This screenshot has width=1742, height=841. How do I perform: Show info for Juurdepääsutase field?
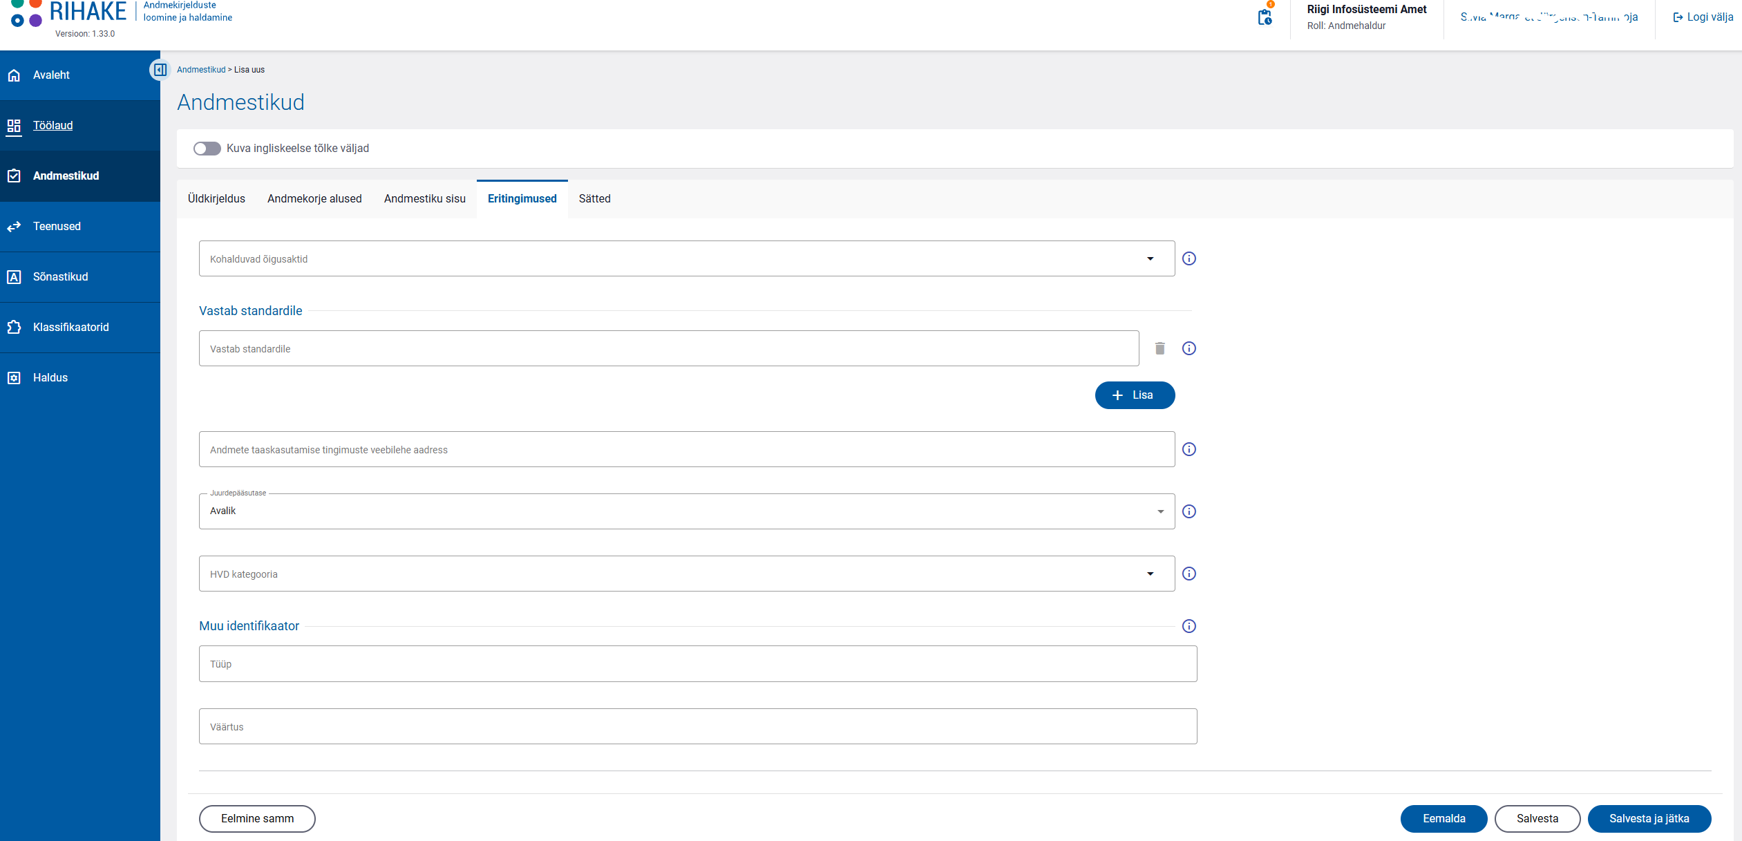point(1189,511)
